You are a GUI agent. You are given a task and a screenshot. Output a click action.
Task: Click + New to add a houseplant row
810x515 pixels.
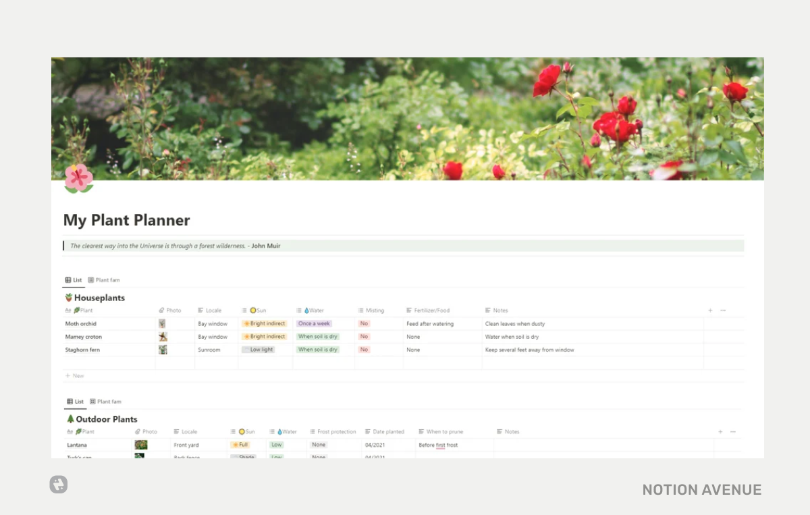(x=75, y=375)
